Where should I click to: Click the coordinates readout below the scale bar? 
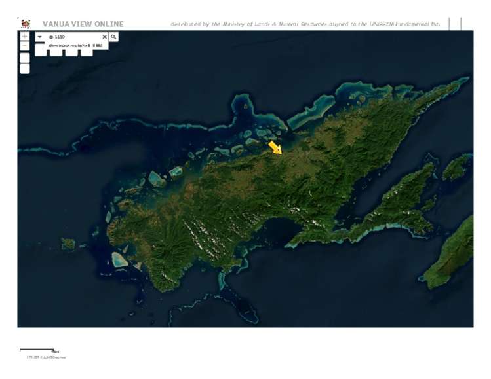click(46, 357)
